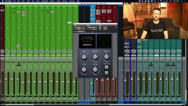Open the touch automation mode selector
The height and width of the screenshot is (106, 188).
(157, 55)
